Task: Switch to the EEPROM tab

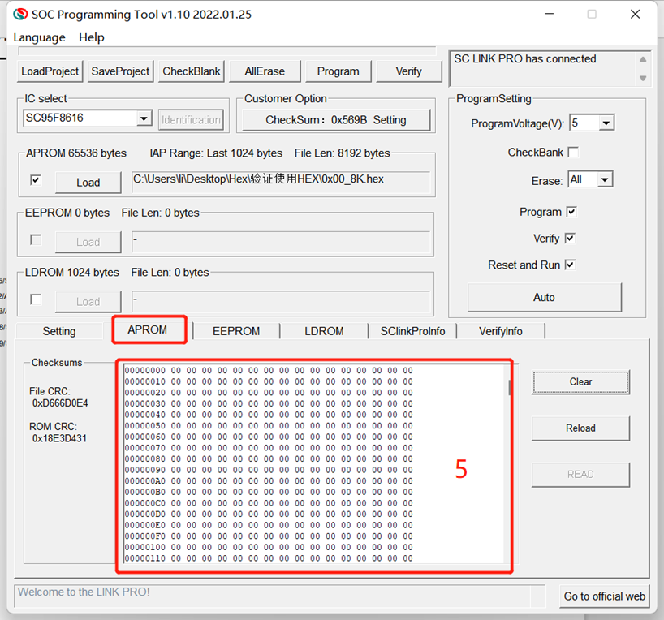Action: [235, 331]
